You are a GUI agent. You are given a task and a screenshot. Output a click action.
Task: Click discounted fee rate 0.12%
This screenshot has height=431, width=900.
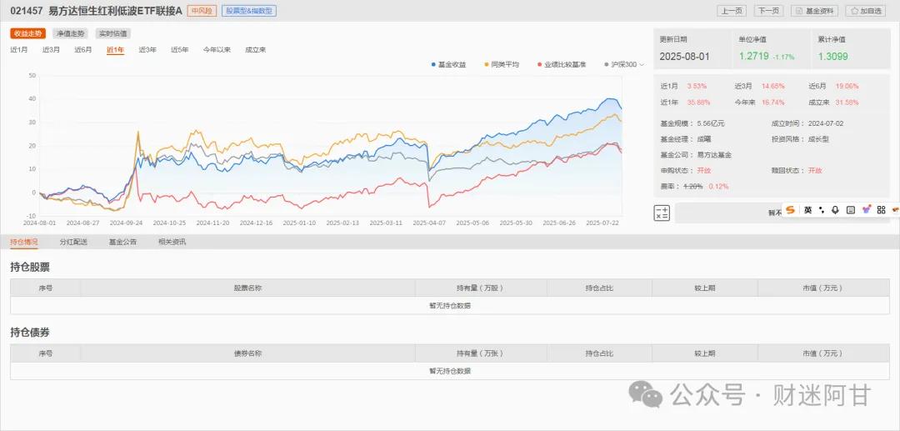click(x=718, y=187)
